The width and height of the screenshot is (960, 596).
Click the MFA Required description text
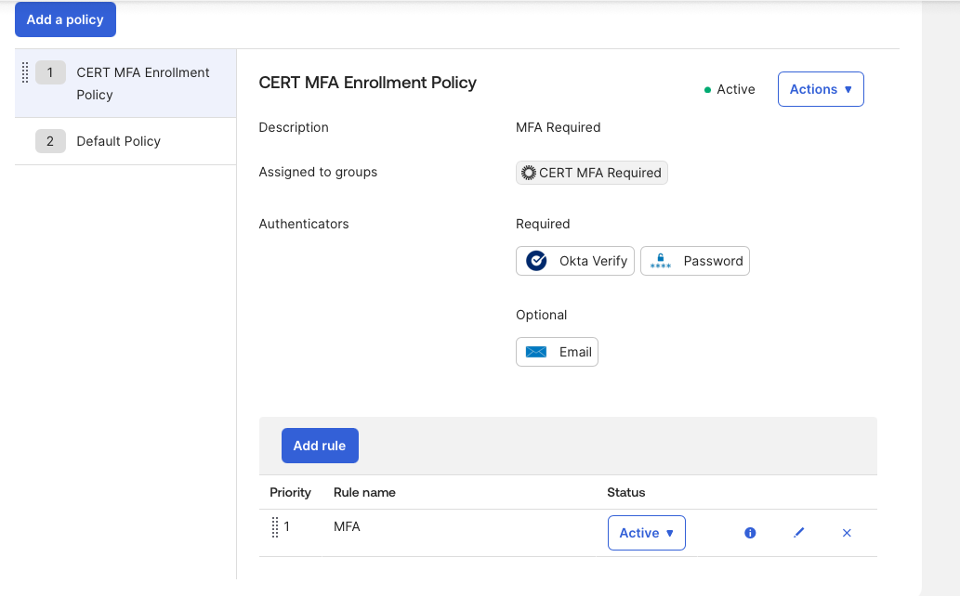pos(558,127)
